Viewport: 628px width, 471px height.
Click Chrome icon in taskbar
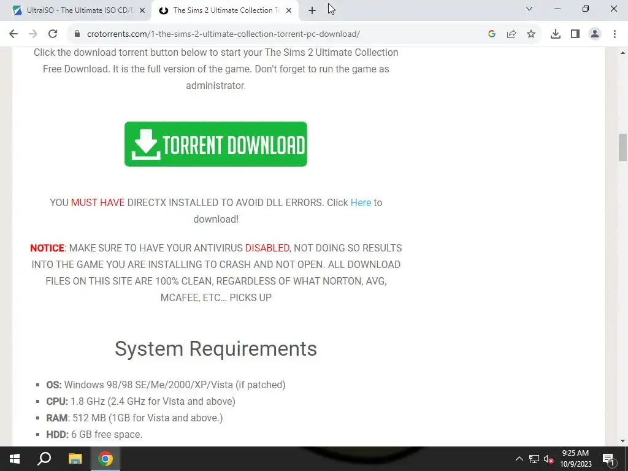pos(105,459)
